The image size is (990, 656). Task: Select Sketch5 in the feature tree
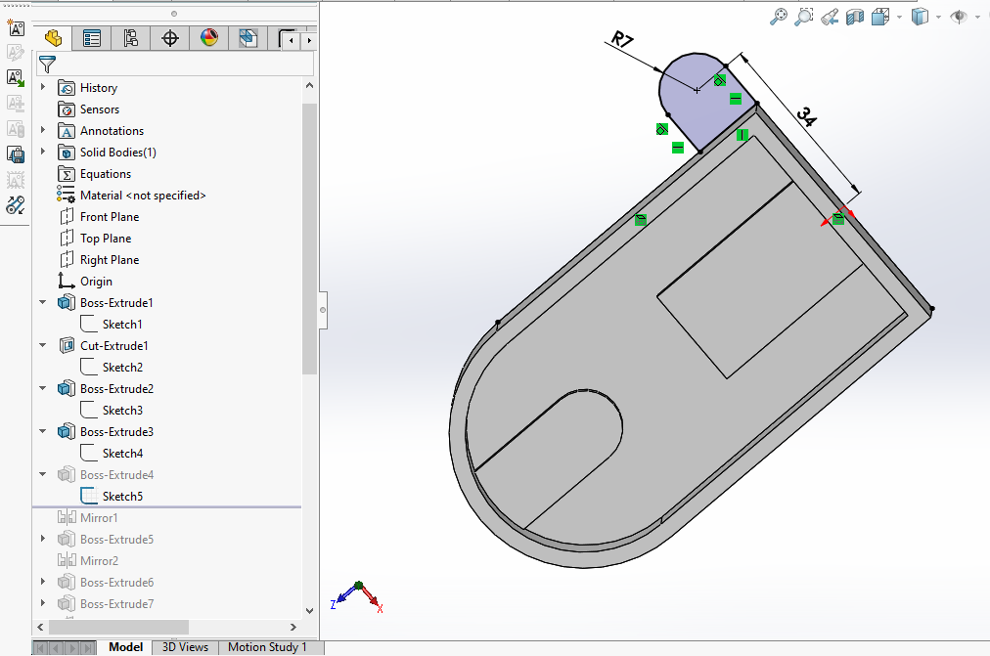point(121,497)
